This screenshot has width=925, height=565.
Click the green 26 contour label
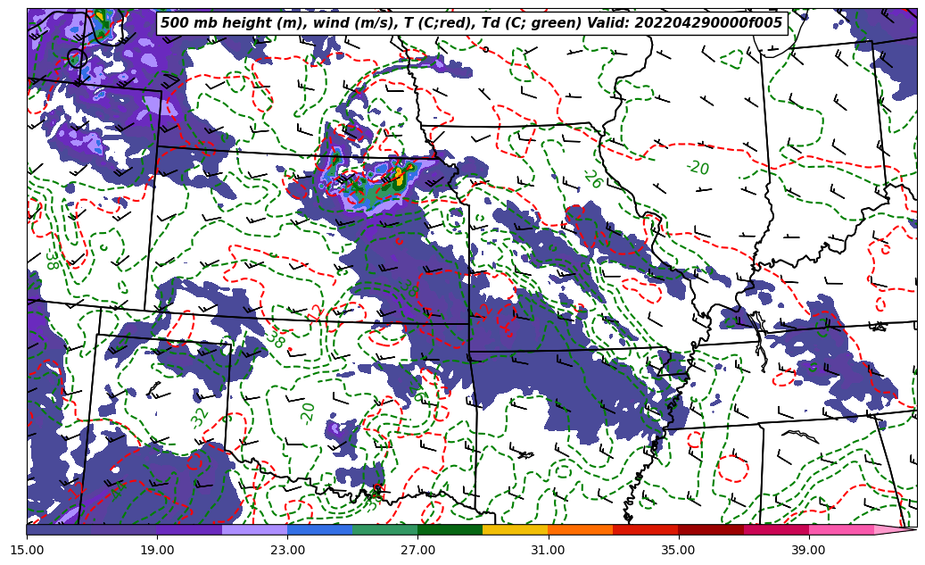pyautogui.click(x=591, y=179)
